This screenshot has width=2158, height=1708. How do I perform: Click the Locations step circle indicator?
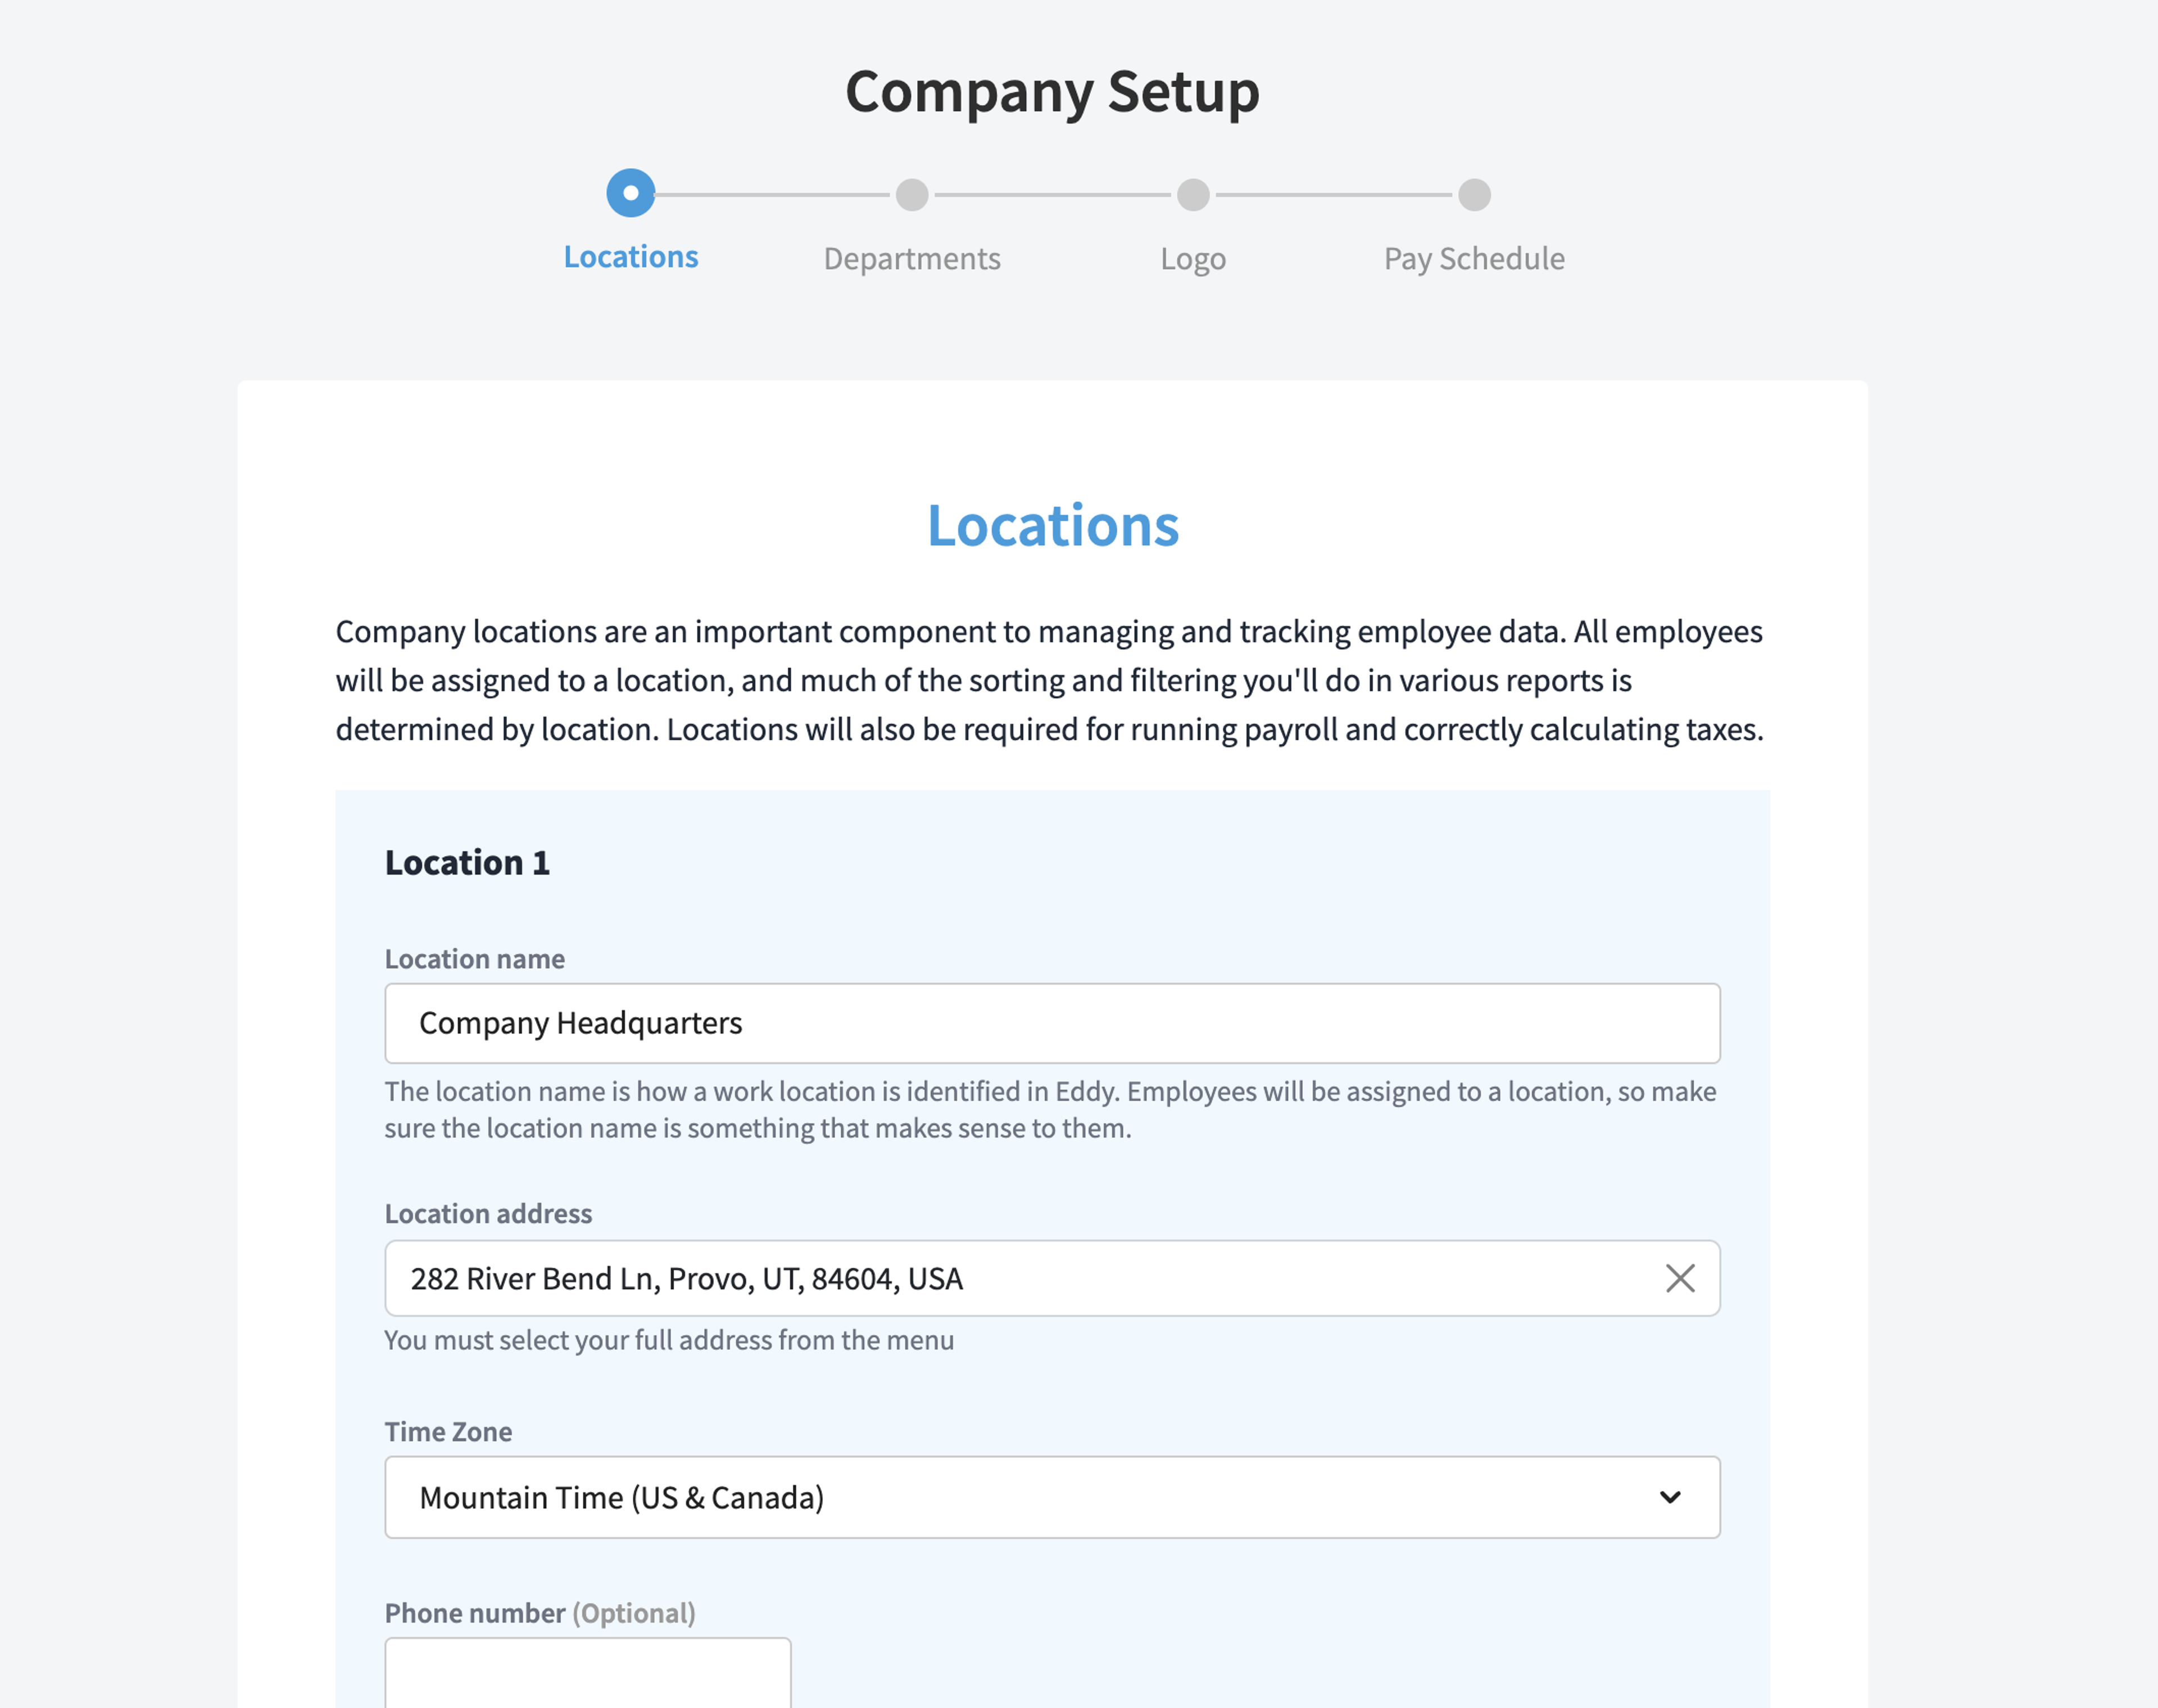click(x=630, y=193)
